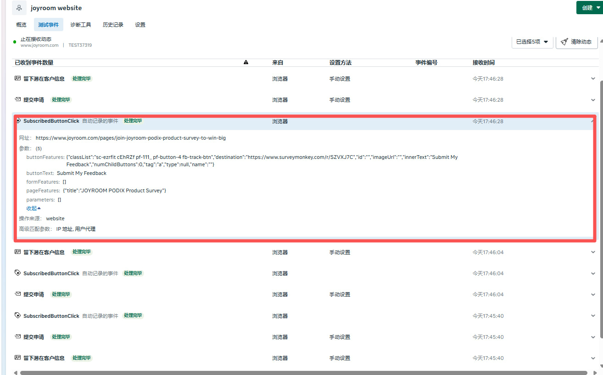Click contact card icon of 17:46:28 留下潜在客户信息 event
Image resolution: width=603 pixels, height=375 pixels.
pyautogui.click(x=18, y=78)
